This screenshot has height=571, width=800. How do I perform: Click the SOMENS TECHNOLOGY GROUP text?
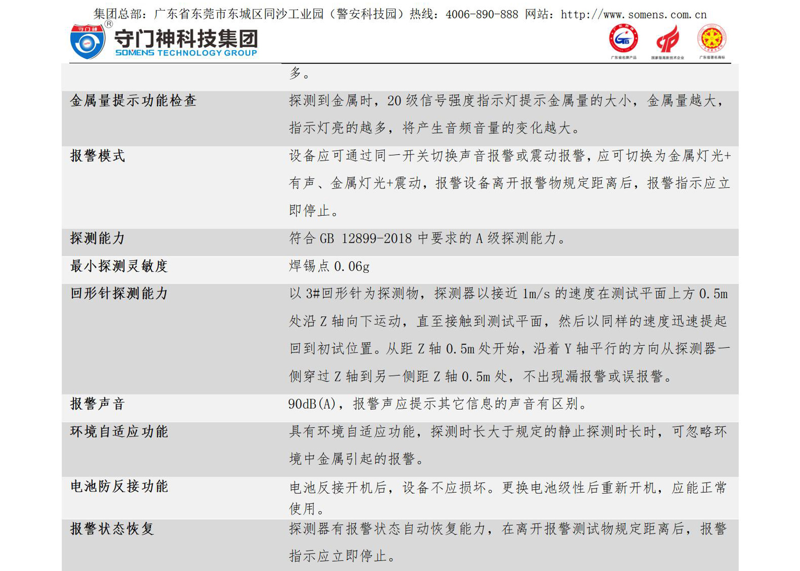click(x=186, y=53)
